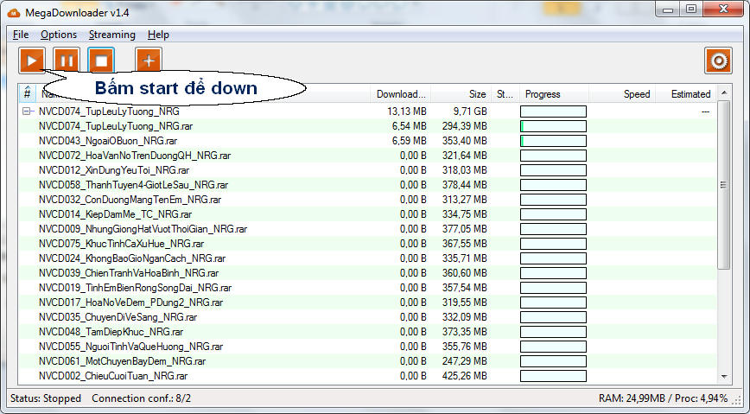Click the Connection conf.: 8/2 status entry
The height and width of the screenshot is (414, 750).
pyautogui.click(x=141, y=398)
